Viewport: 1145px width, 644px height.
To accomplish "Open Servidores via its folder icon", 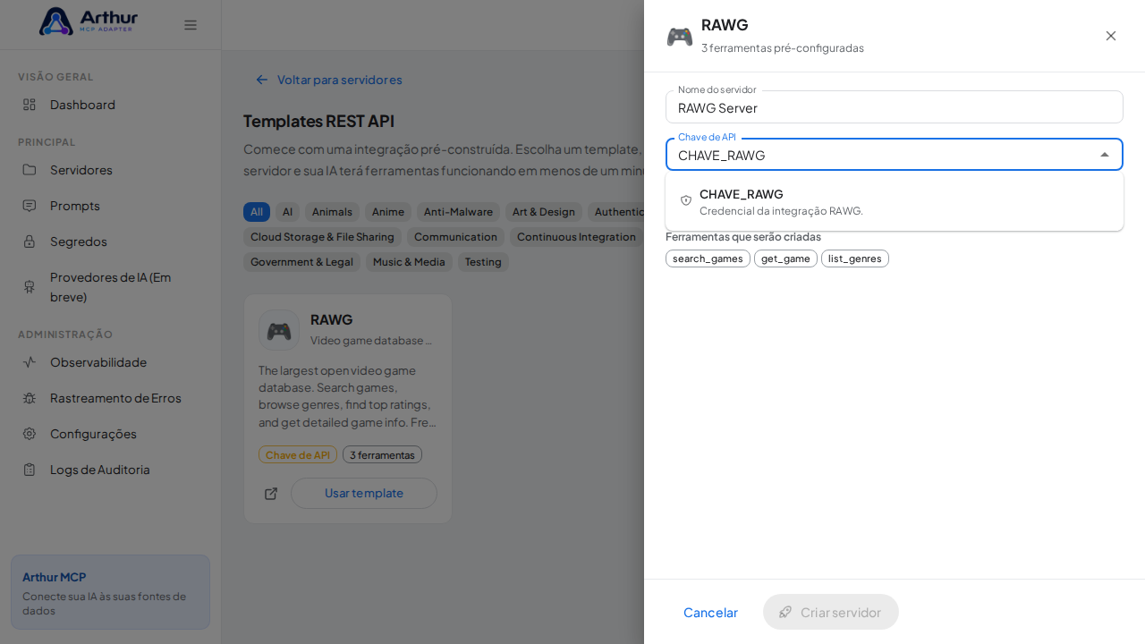I will coord(30,170).
